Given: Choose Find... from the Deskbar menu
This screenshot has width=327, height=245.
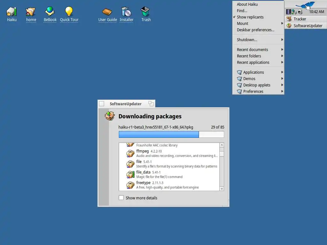Looking at the screenshot, I should coord(258,11).
